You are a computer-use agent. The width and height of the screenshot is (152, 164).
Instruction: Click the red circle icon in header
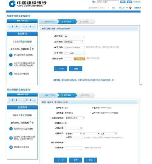click(130, 8)
